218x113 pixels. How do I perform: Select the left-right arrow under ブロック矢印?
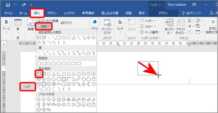(59, 99)
